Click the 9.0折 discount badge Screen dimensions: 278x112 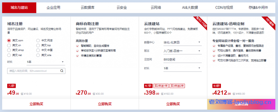pyautogui.click(x=216, y=86)
